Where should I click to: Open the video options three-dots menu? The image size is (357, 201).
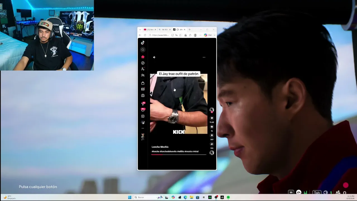[204, 57]
